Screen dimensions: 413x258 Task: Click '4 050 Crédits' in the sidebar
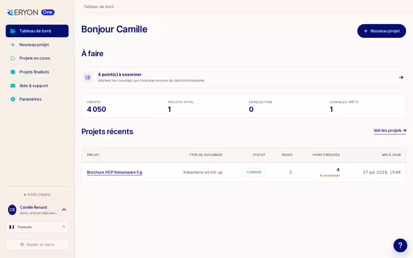[x=37, y=194]
